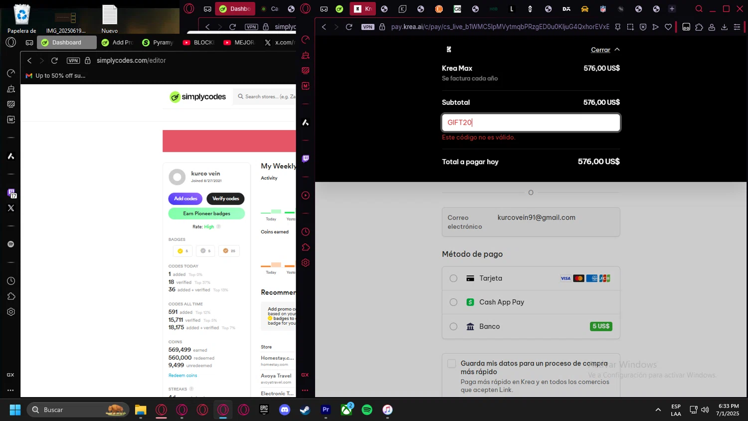Open the downloads icon in Krea window
This screenshot has width=748, height=421.
[725, 27]
